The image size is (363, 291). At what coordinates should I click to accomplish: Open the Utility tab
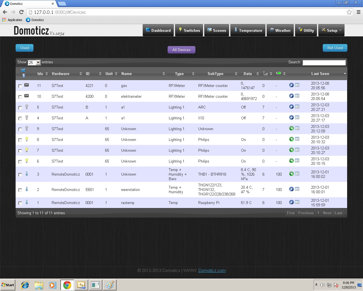tap(306, 30)
